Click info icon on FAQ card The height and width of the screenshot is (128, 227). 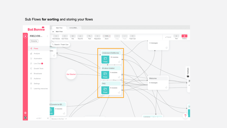[x=119, y=92]
